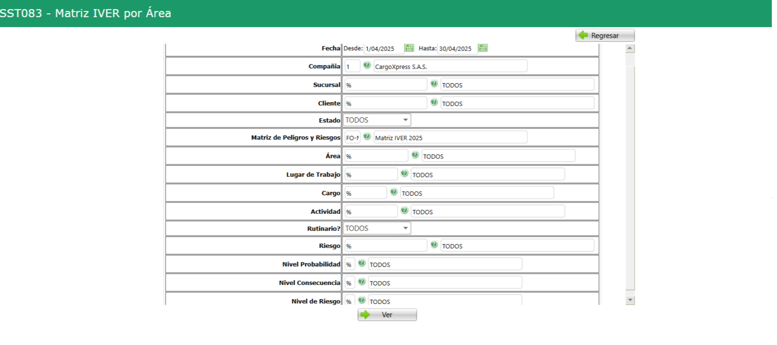Open the Desde date calendar picker
Screen dimensions: 777x345
pyautogui.click(x=409, y=48)
